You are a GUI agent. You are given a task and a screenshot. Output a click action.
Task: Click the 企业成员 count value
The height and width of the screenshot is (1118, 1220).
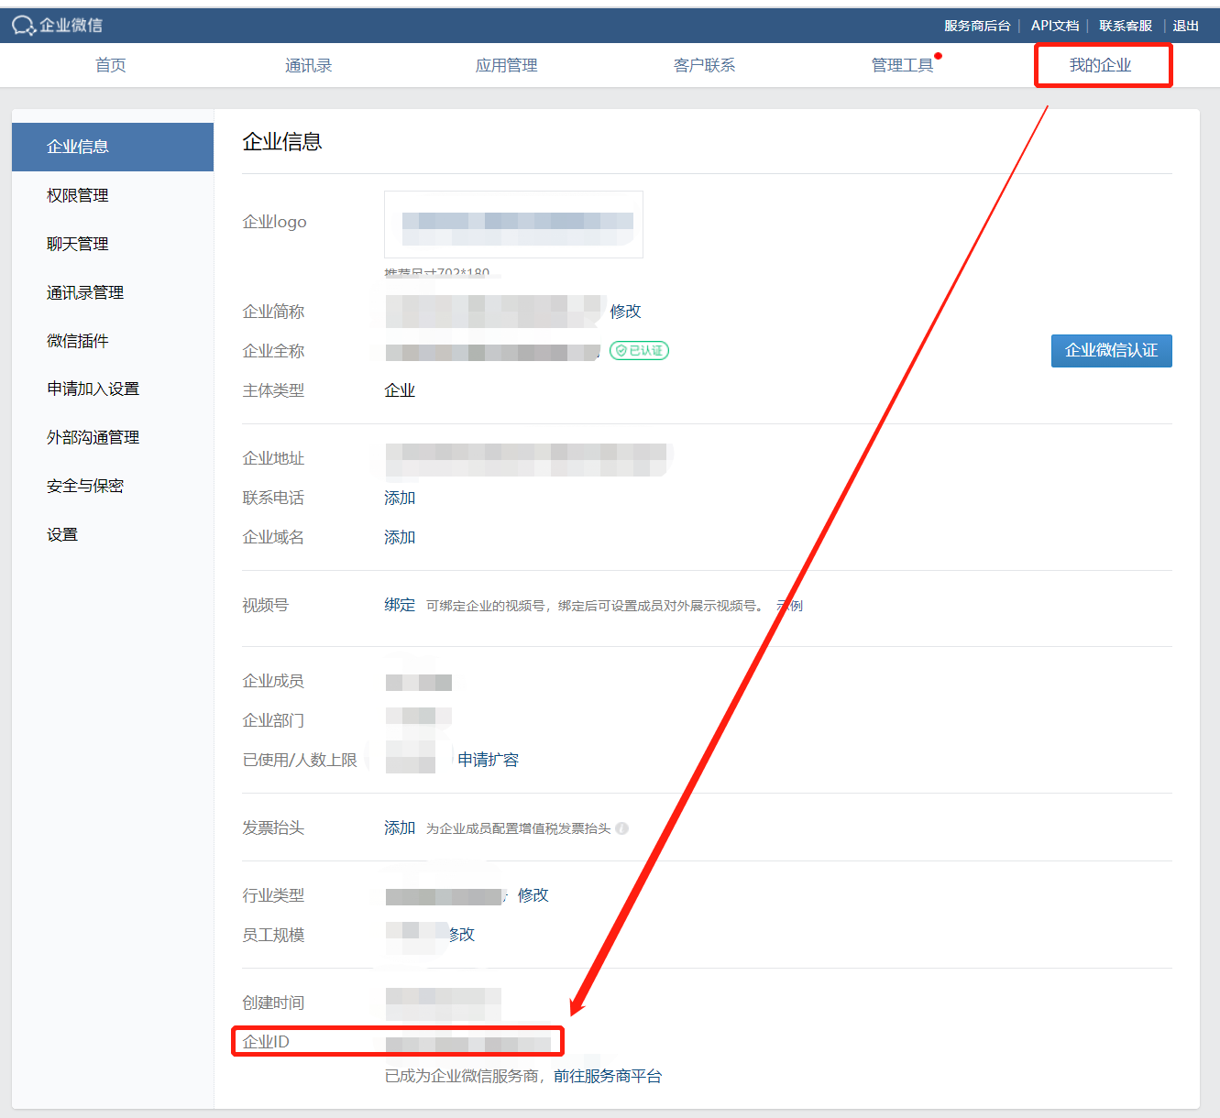[419, 682]
